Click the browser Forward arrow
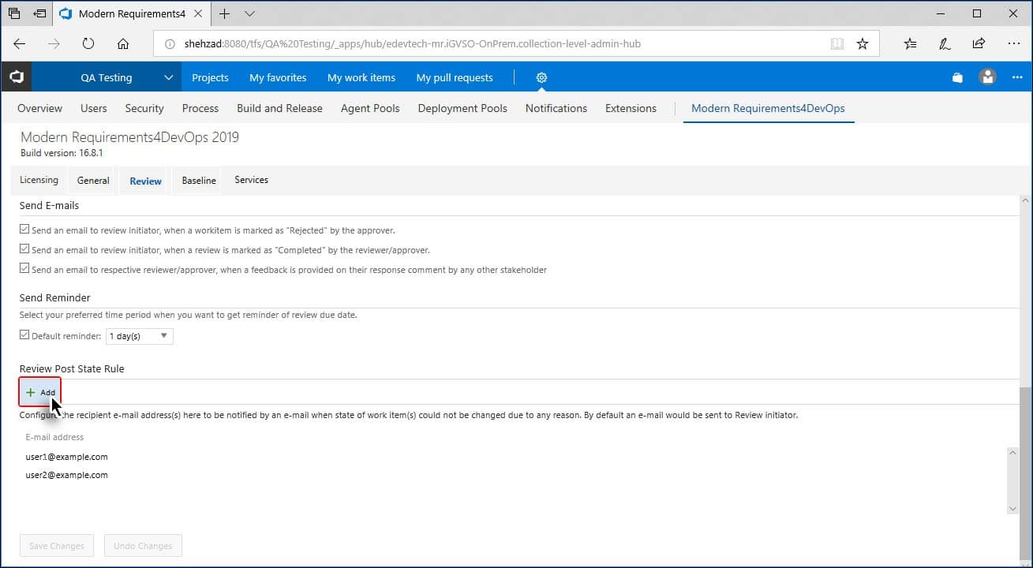Screen dimensions: 1033x568 click(x=54, y=44)
